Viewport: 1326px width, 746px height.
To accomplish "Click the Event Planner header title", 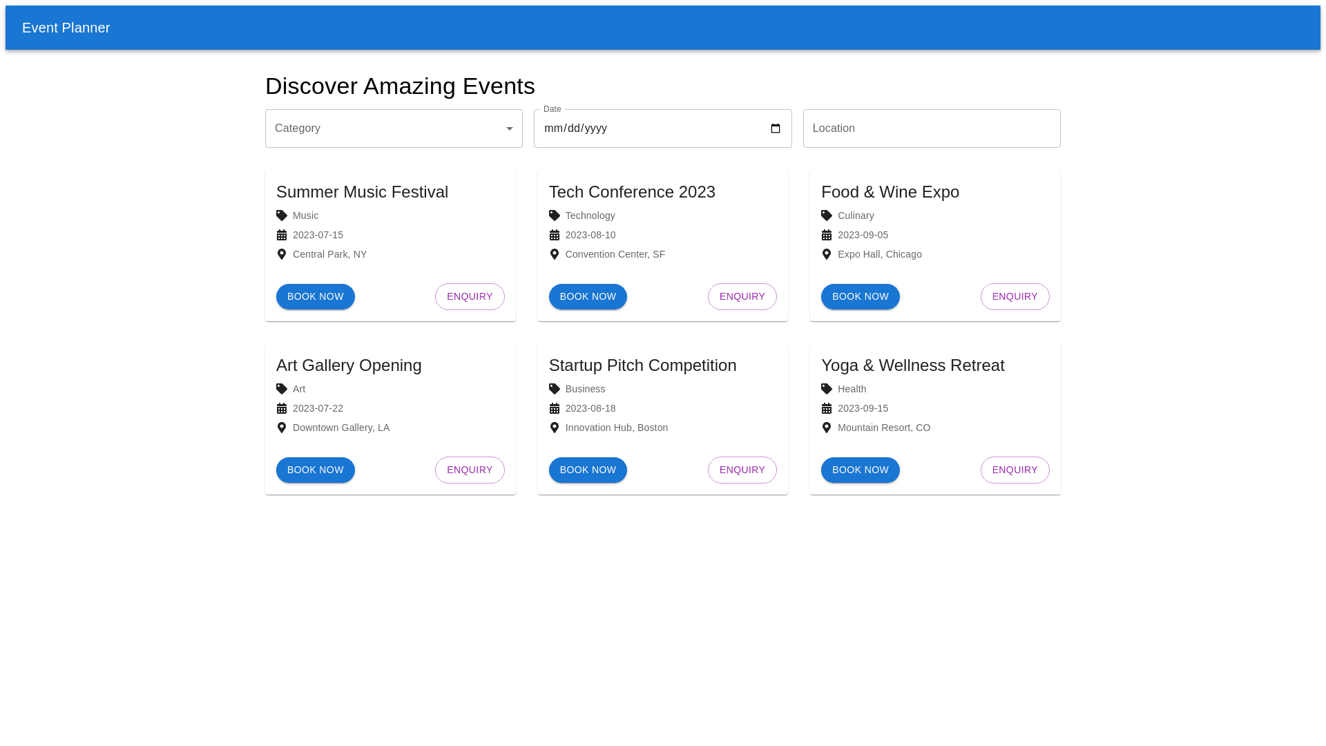I will [66, 28].
